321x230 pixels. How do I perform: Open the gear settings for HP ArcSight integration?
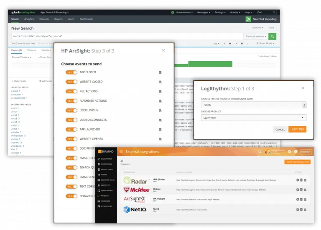[298, 200]
